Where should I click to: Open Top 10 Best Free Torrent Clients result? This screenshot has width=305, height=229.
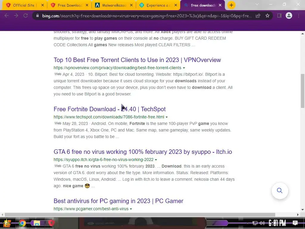pyautogui.click(x=137, y=60)
